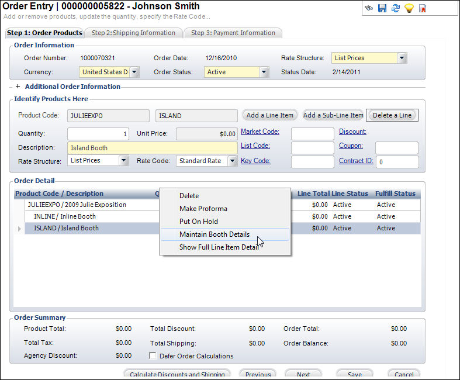Screen dimensions: 460x380
Task: Click the light bulb icon
Action: click(409, 8)
